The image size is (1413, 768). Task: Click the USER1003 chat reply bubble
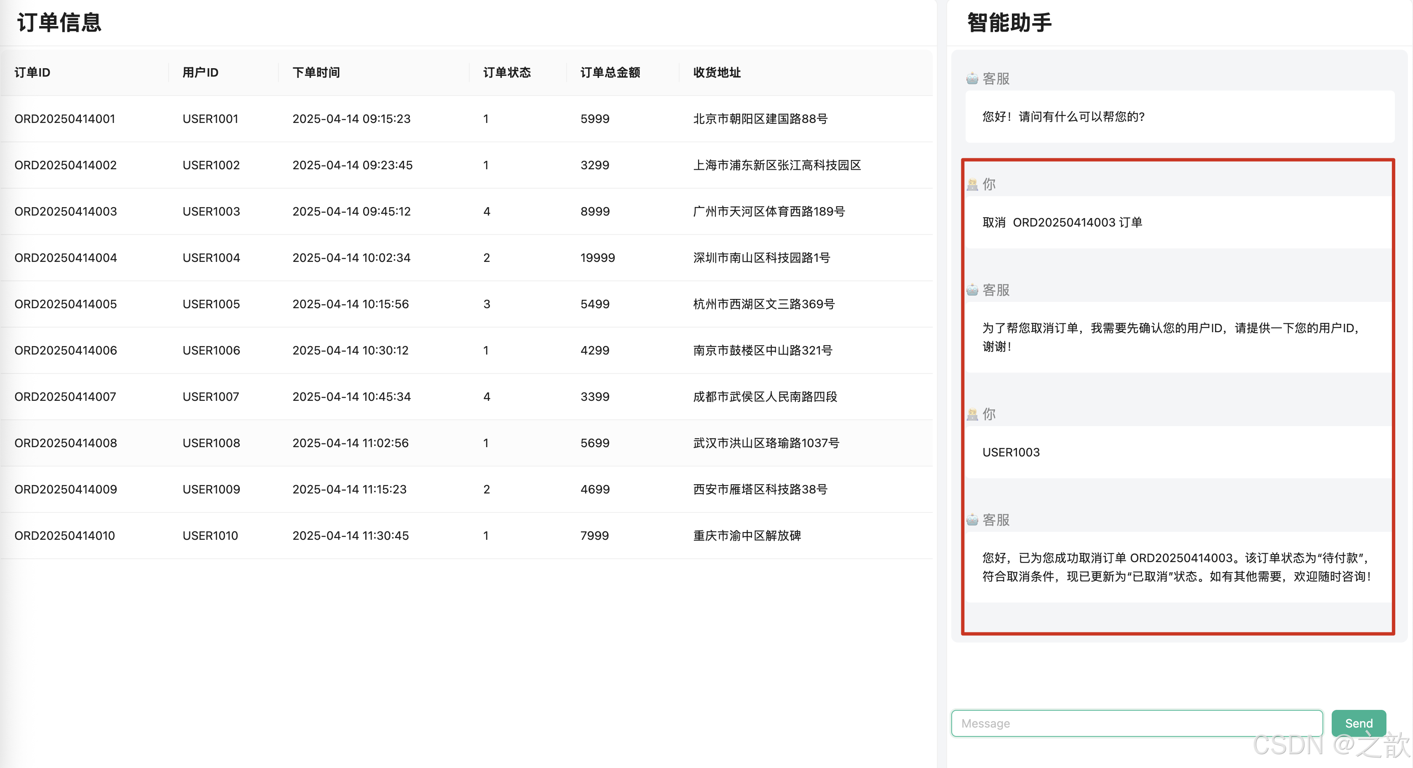tap(1011, 452)
